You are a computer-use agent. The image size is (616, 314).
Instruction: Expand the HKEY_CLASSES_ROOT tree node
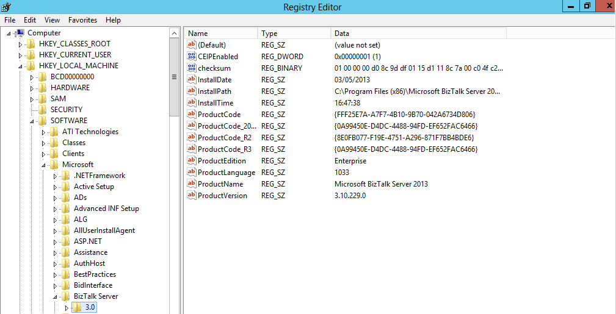pyautogui.click(x=20, y=44)
